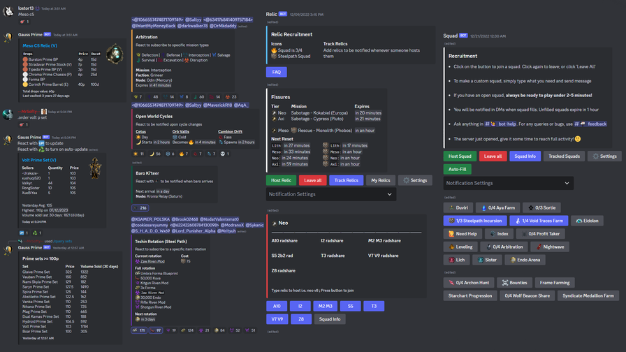The image size is (626, 352).
Task: Enable the Auto-Fill button
Action: click(457, 169)
